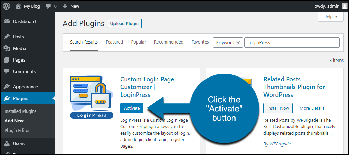Viewport: 349px width, 155px height.
Task: Expand the Help dropdown tab
Action: click(331, 17)
